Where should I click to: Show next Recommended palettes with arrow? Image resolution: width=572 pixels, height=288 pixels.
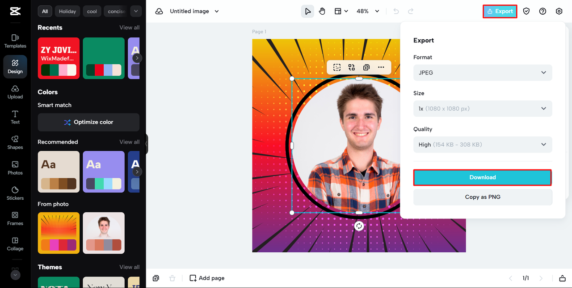pos(137,172)
